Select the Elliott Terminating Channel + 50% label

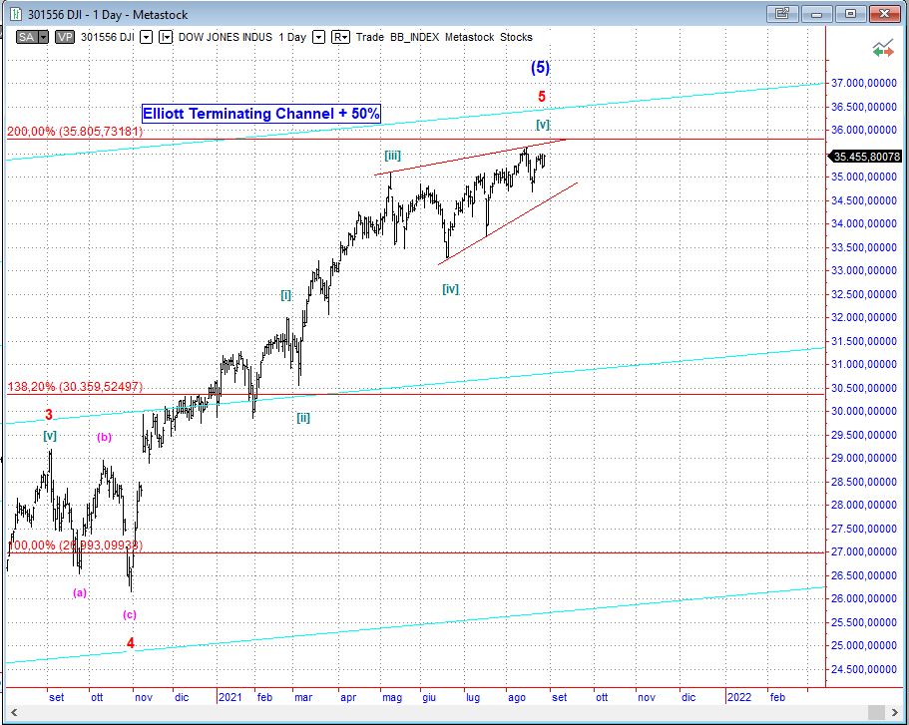pyautogui.click(x=261, y=114)
